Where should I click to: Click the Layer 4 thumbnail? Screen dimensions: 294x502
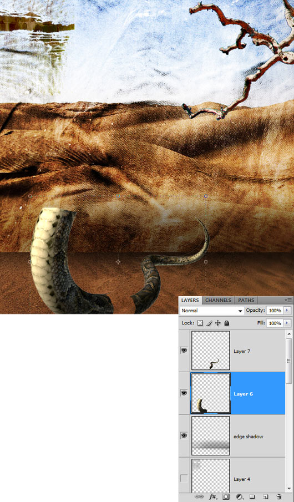pos(210,476)
